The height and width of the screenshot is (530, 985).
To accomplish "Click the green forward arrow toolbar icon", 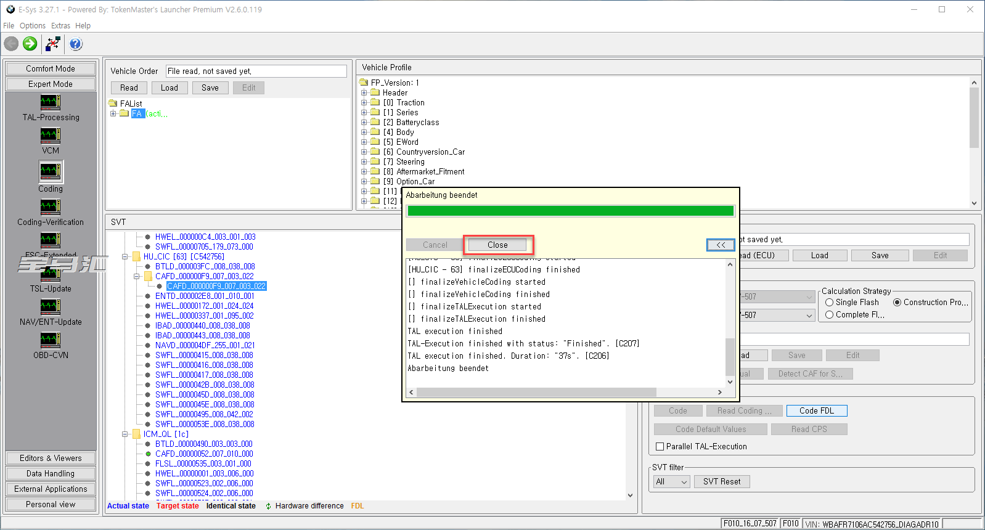I will (x=30, y=44).
